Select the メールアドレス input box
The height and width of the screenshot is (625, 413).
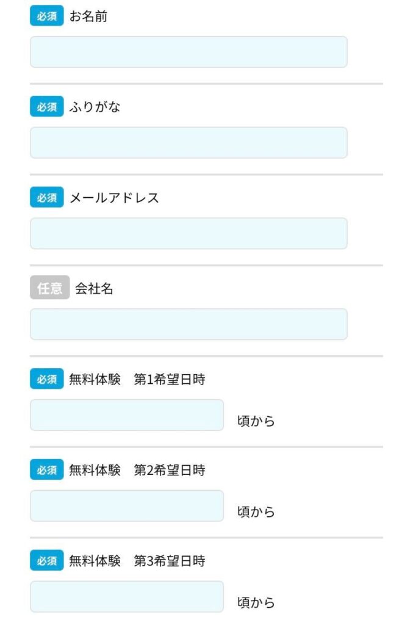189,234
